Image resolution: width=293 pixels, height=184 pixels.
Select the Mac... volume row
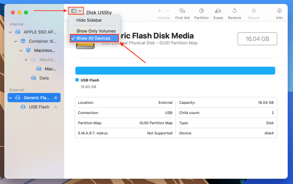click(x=34, y=69)
